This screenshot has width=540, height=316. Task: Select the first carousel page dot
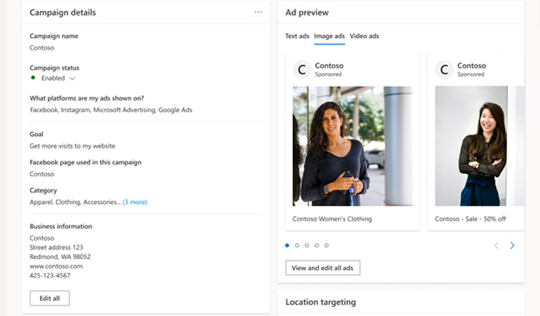point(288,245)
